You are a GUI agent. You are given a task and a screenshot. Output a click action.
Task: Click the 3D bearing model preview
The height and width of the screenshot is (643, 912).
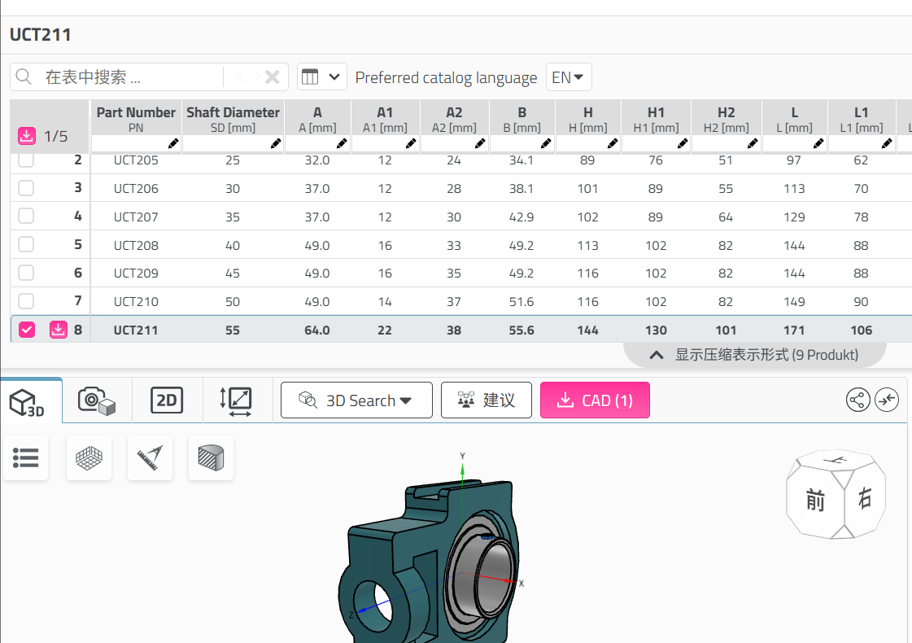430,562
